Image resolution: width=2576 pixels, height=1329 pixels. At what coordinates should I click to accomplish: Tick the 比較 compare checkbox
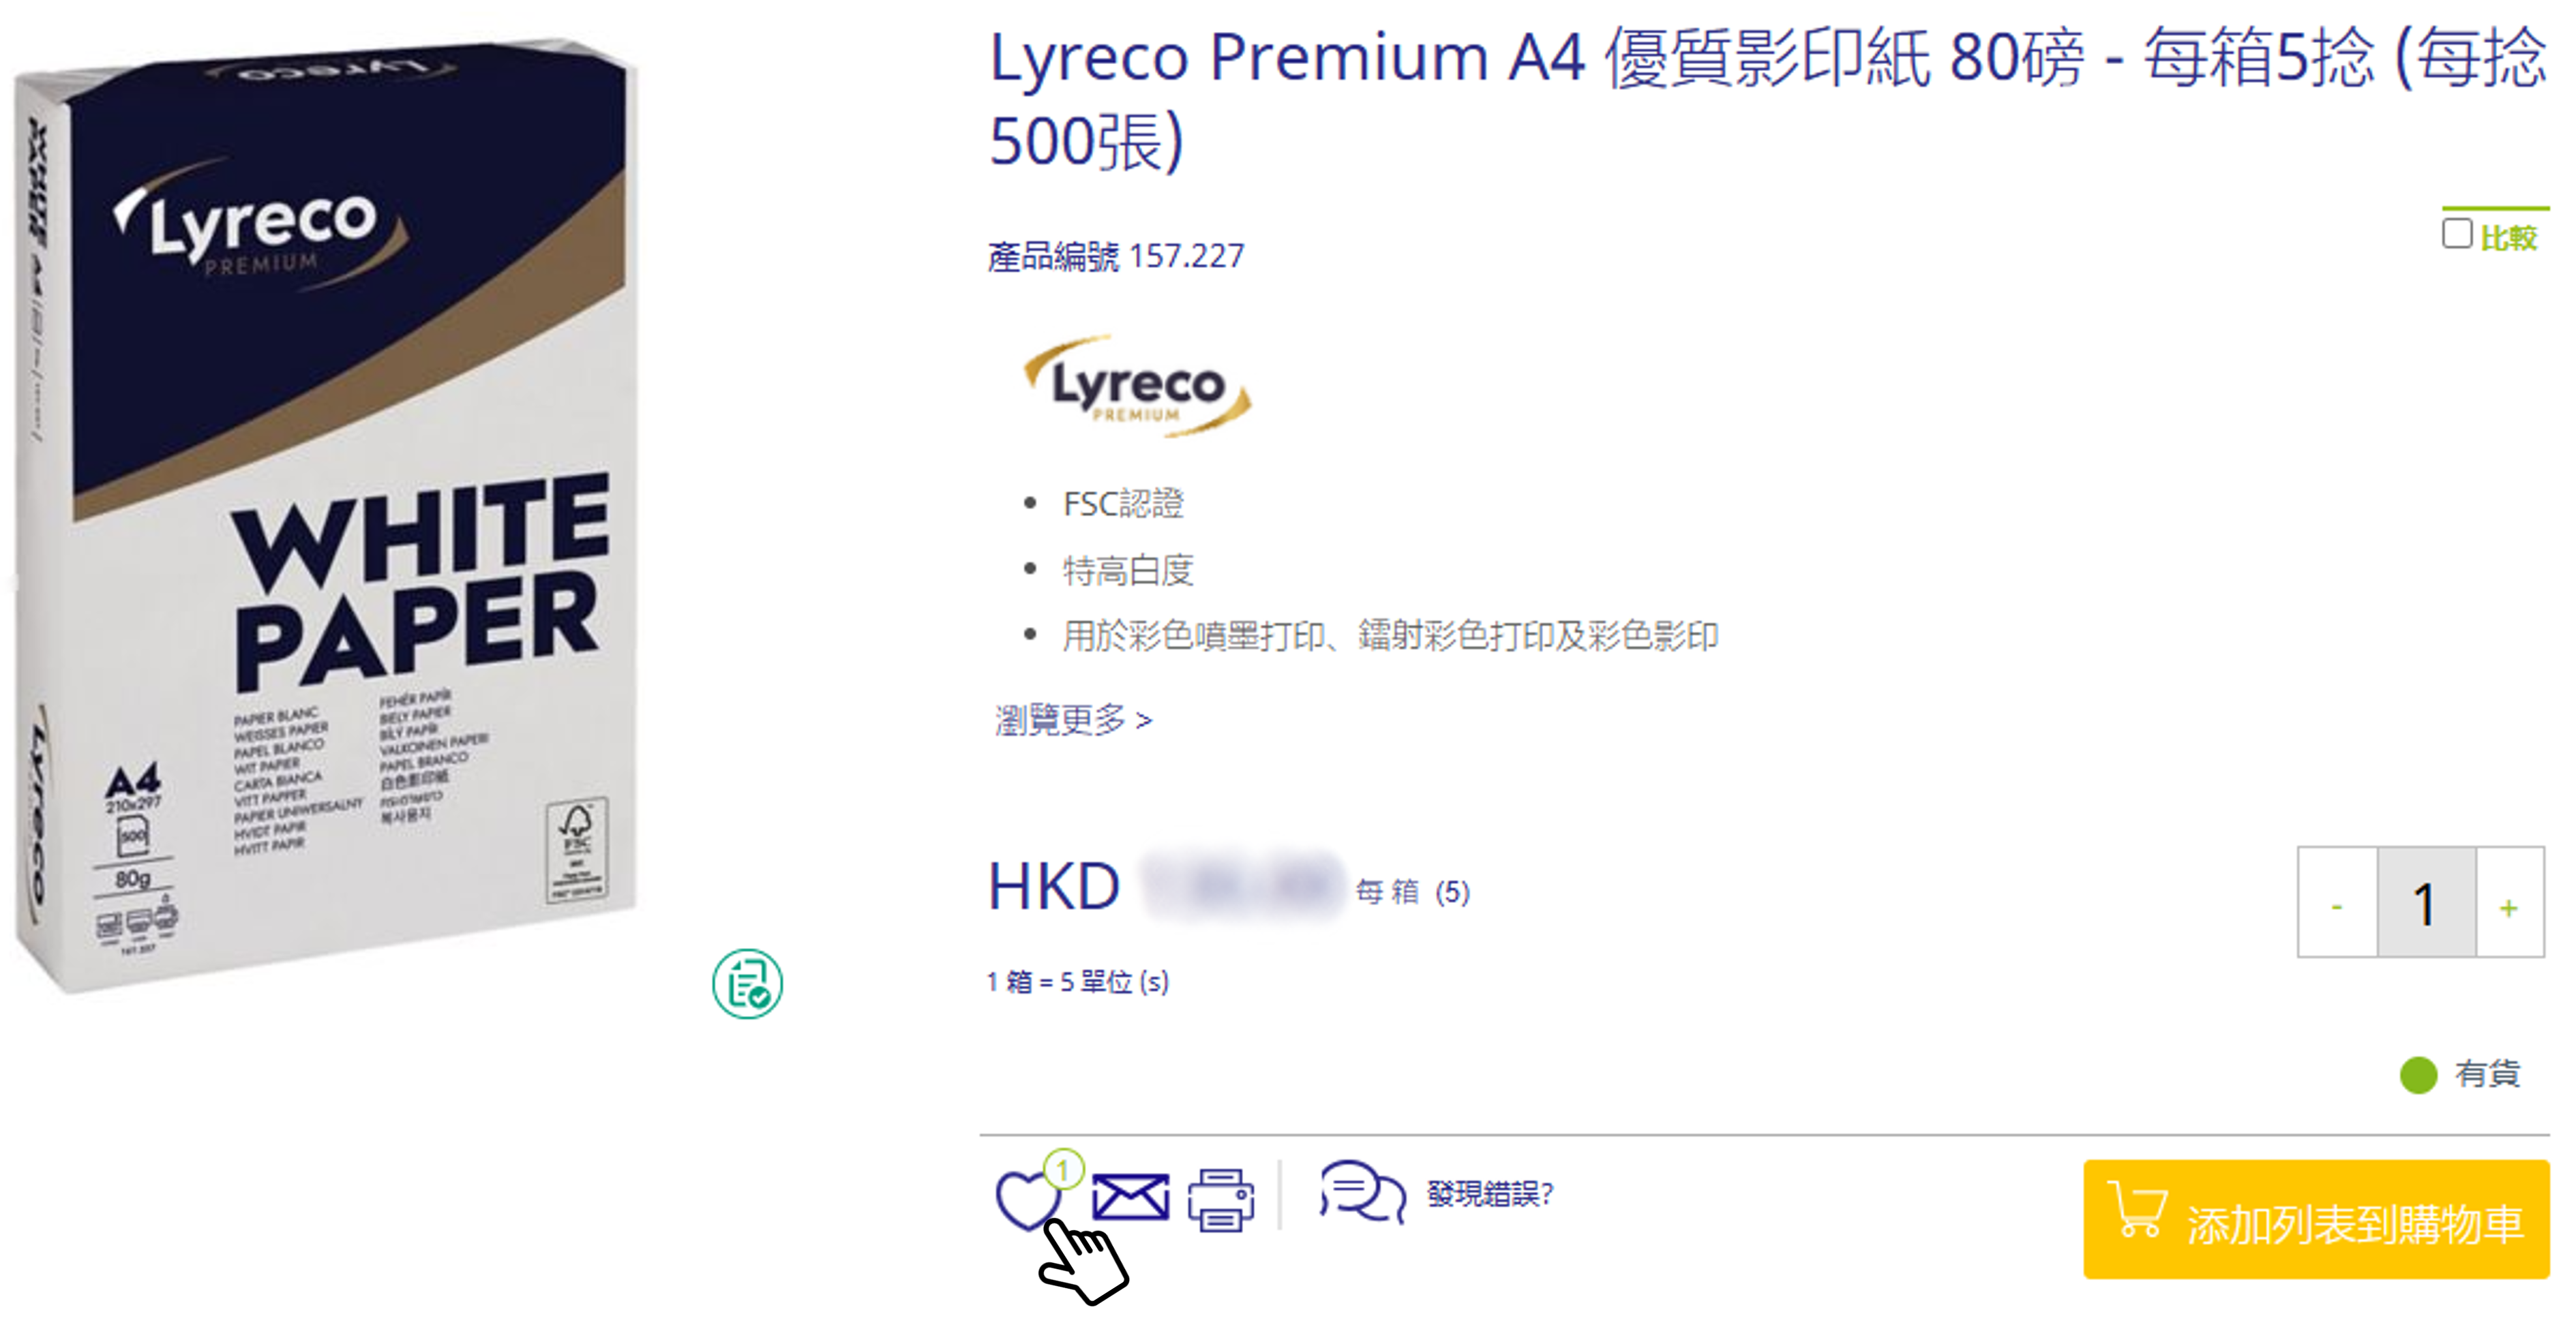(2456, 234)
